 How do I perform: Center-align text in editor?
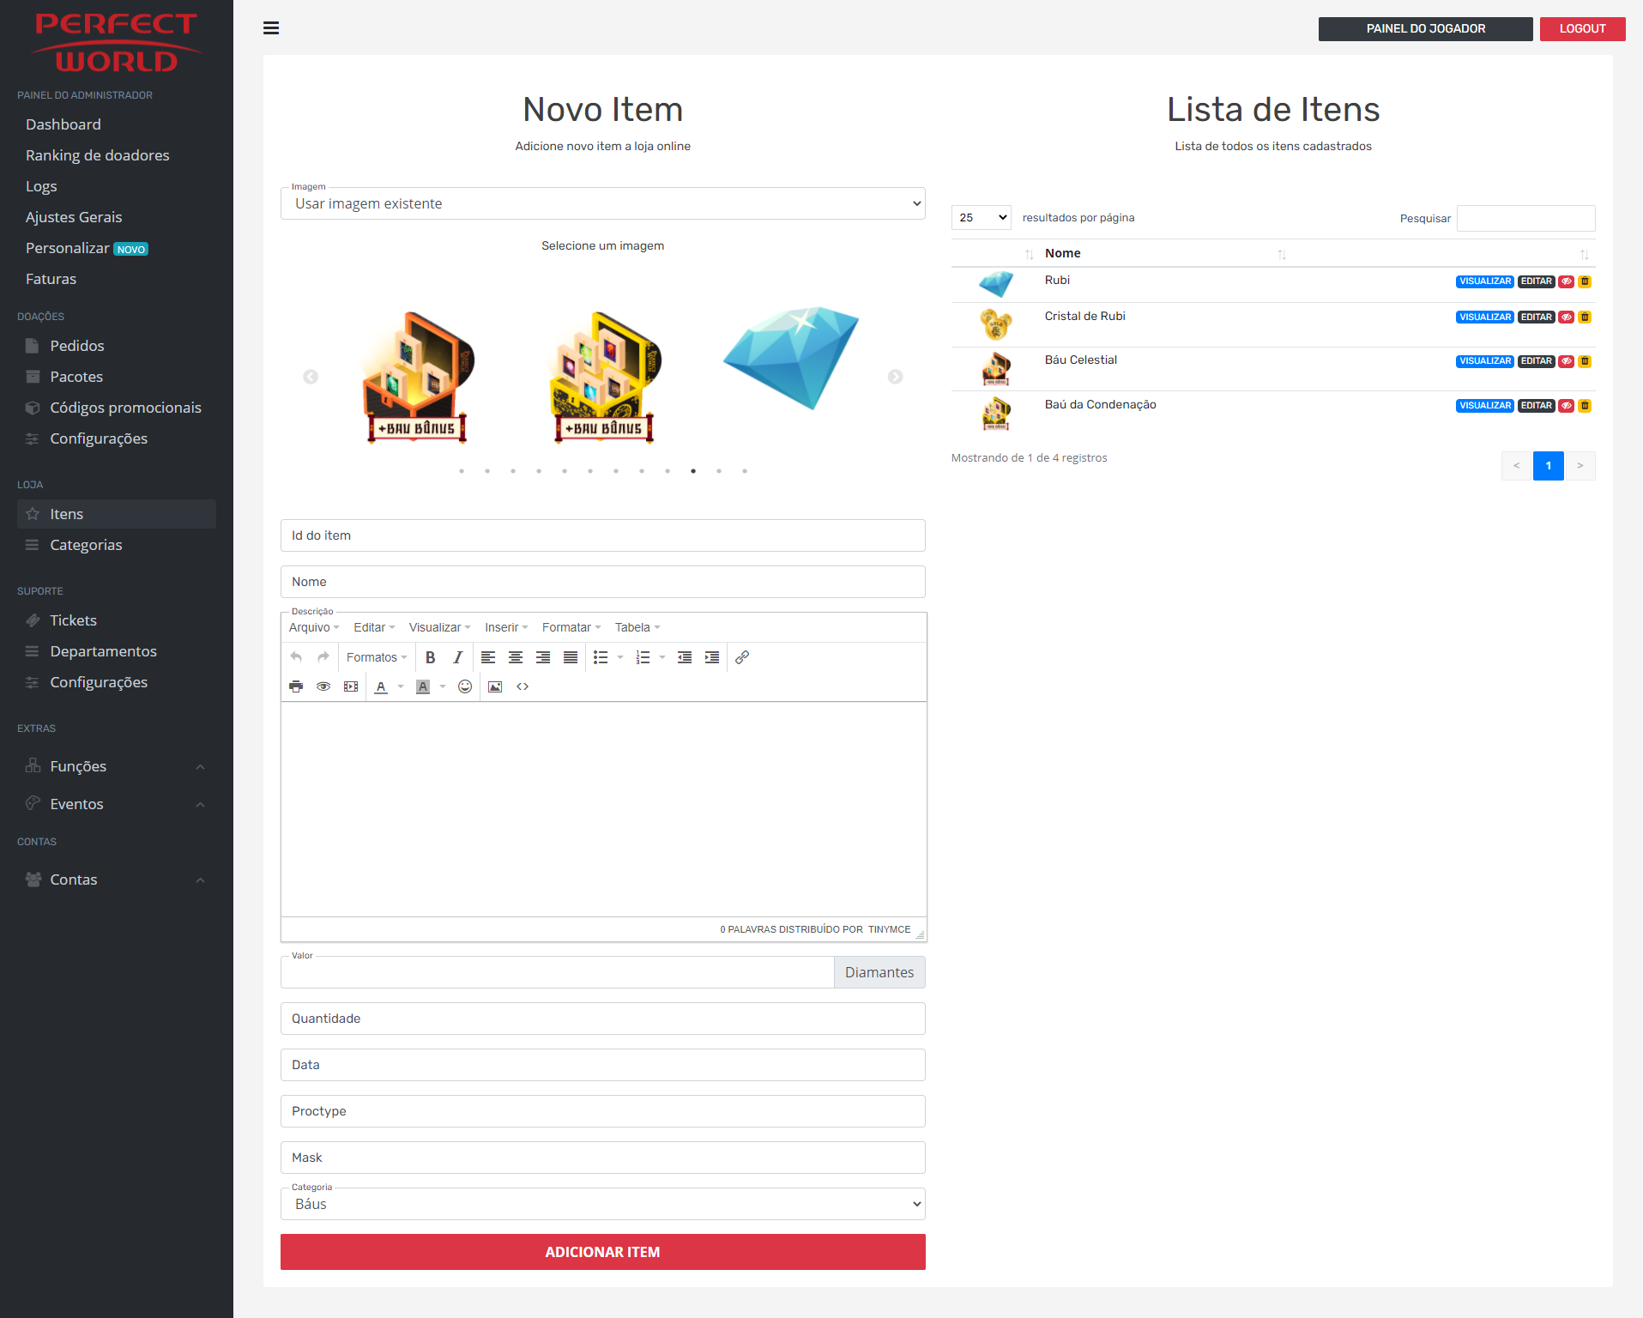coord(516,657)
